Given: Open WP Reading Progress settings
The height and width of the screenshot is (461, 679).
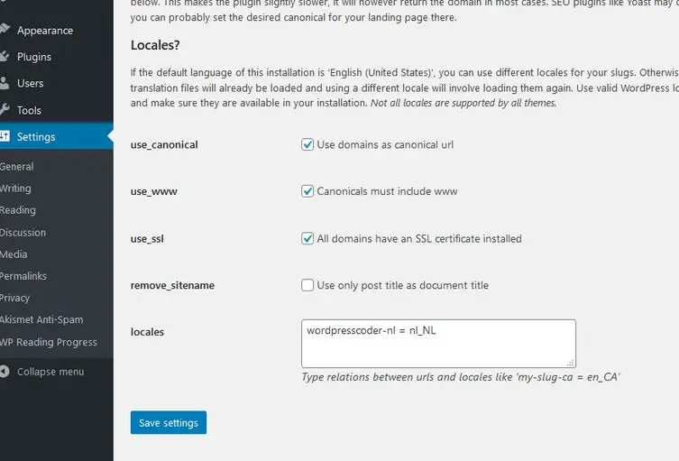Looking at the screenshot, I should tap(48, 342).
